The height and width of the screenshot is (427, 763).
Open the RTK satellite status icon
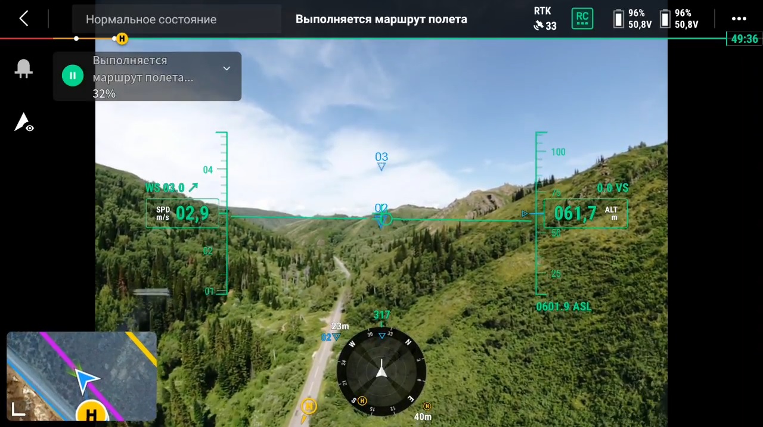(x=545, y=19)
